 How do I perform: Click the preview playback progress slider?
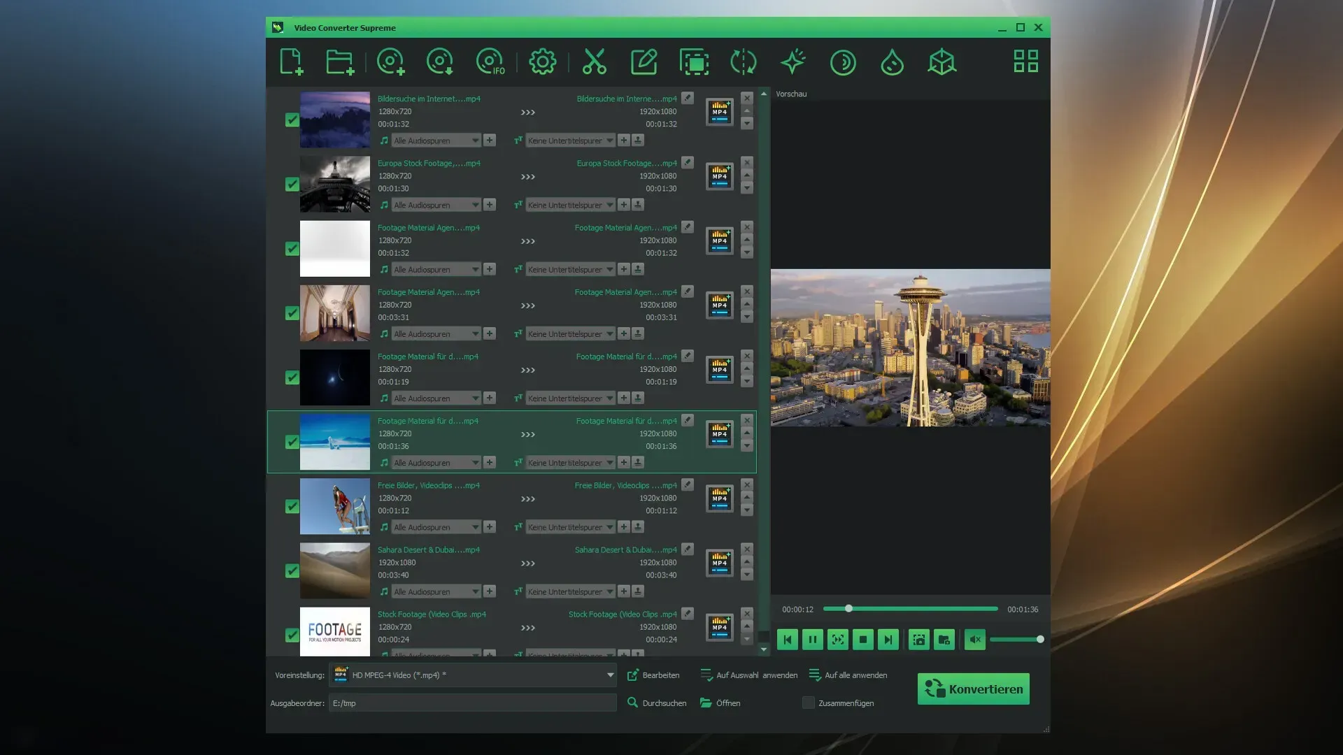click(x=910, y=609)
